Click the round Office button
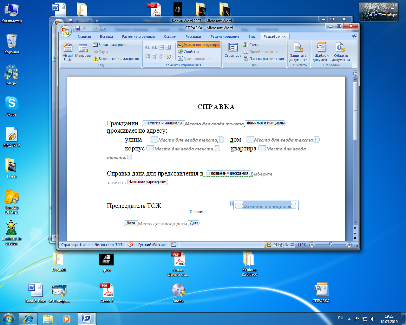This screenshot has height=325, width=406. coord(65,31)
